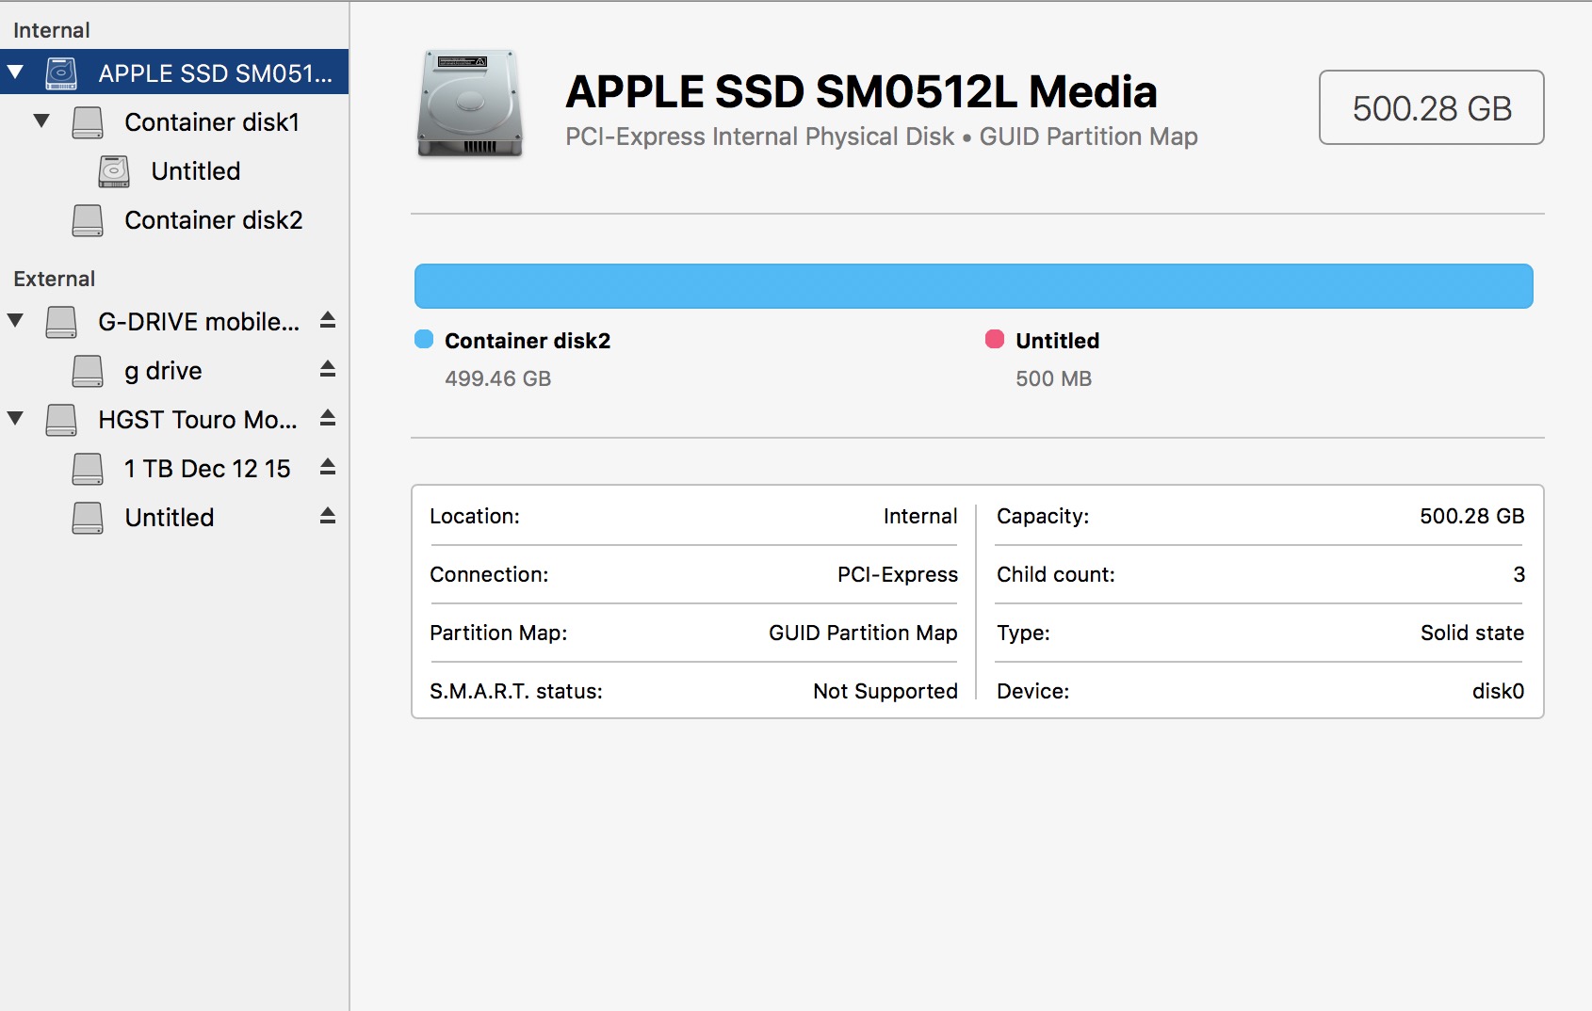Select APPLE SSD SM051 in sidebar
The height and width of the screenshot is (1011, 1592).
(174, 72)
